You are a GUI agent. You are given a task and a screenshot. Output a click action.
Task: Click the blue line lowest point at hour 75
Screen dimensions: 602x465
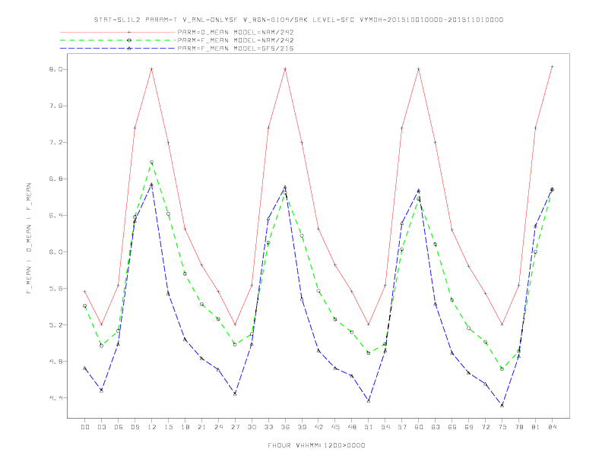tap(502, 405)
